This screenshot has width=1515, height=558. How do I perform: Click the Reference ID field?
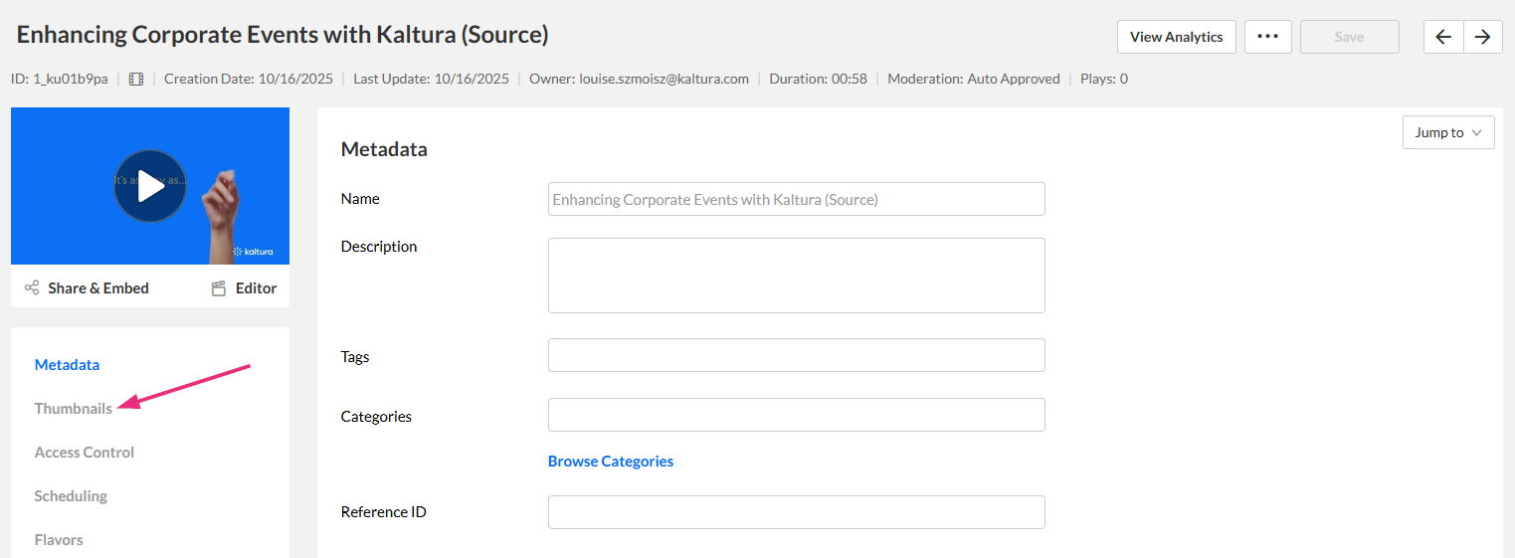(796, 512)
